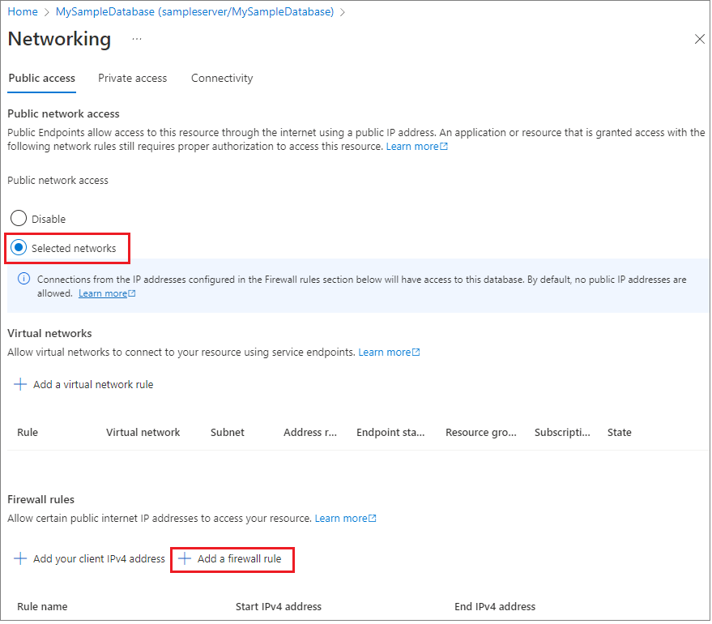Screen dimensions: 712x624
Task: Select the Disable radio button
Action: pos(19,219)
